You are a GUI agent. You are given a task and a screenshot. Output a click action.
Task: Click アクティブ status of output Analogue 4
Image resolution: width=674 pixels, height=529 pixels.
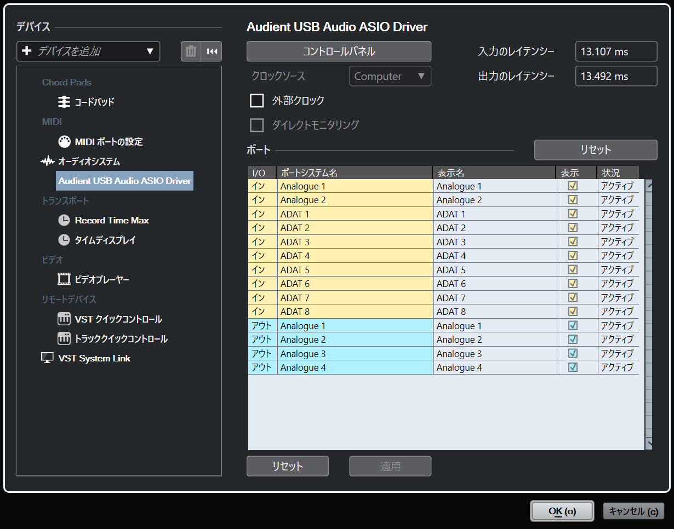618,367
